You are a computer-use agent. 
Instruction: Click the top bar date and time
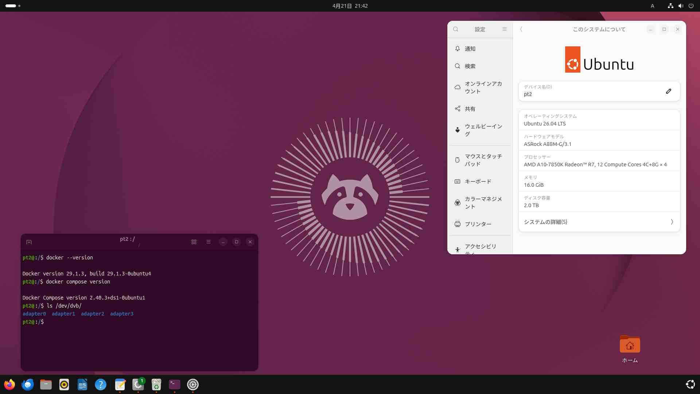point(350,6)
